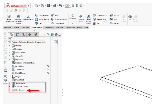Open the Options gear dropdown arrow

tap(84, 5)
